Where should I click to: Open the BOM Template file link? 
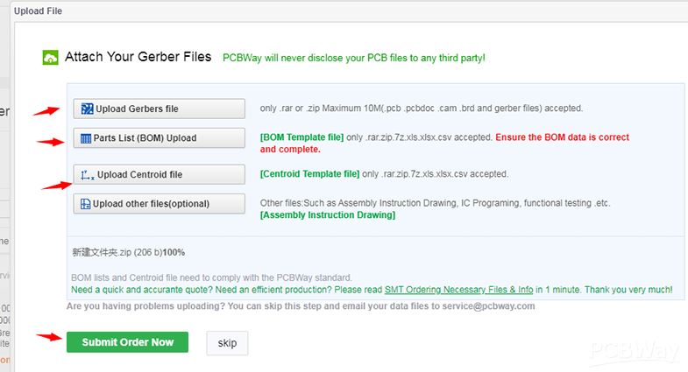point(301,137)
